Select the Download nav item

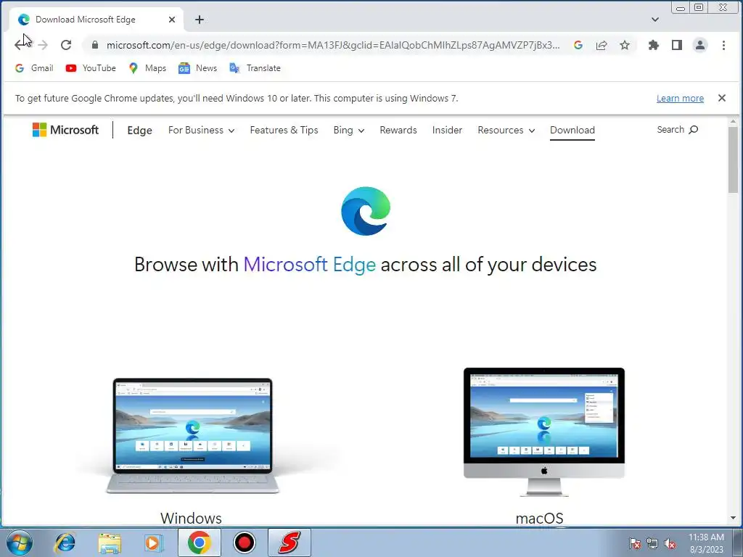(x=572, y=131)
